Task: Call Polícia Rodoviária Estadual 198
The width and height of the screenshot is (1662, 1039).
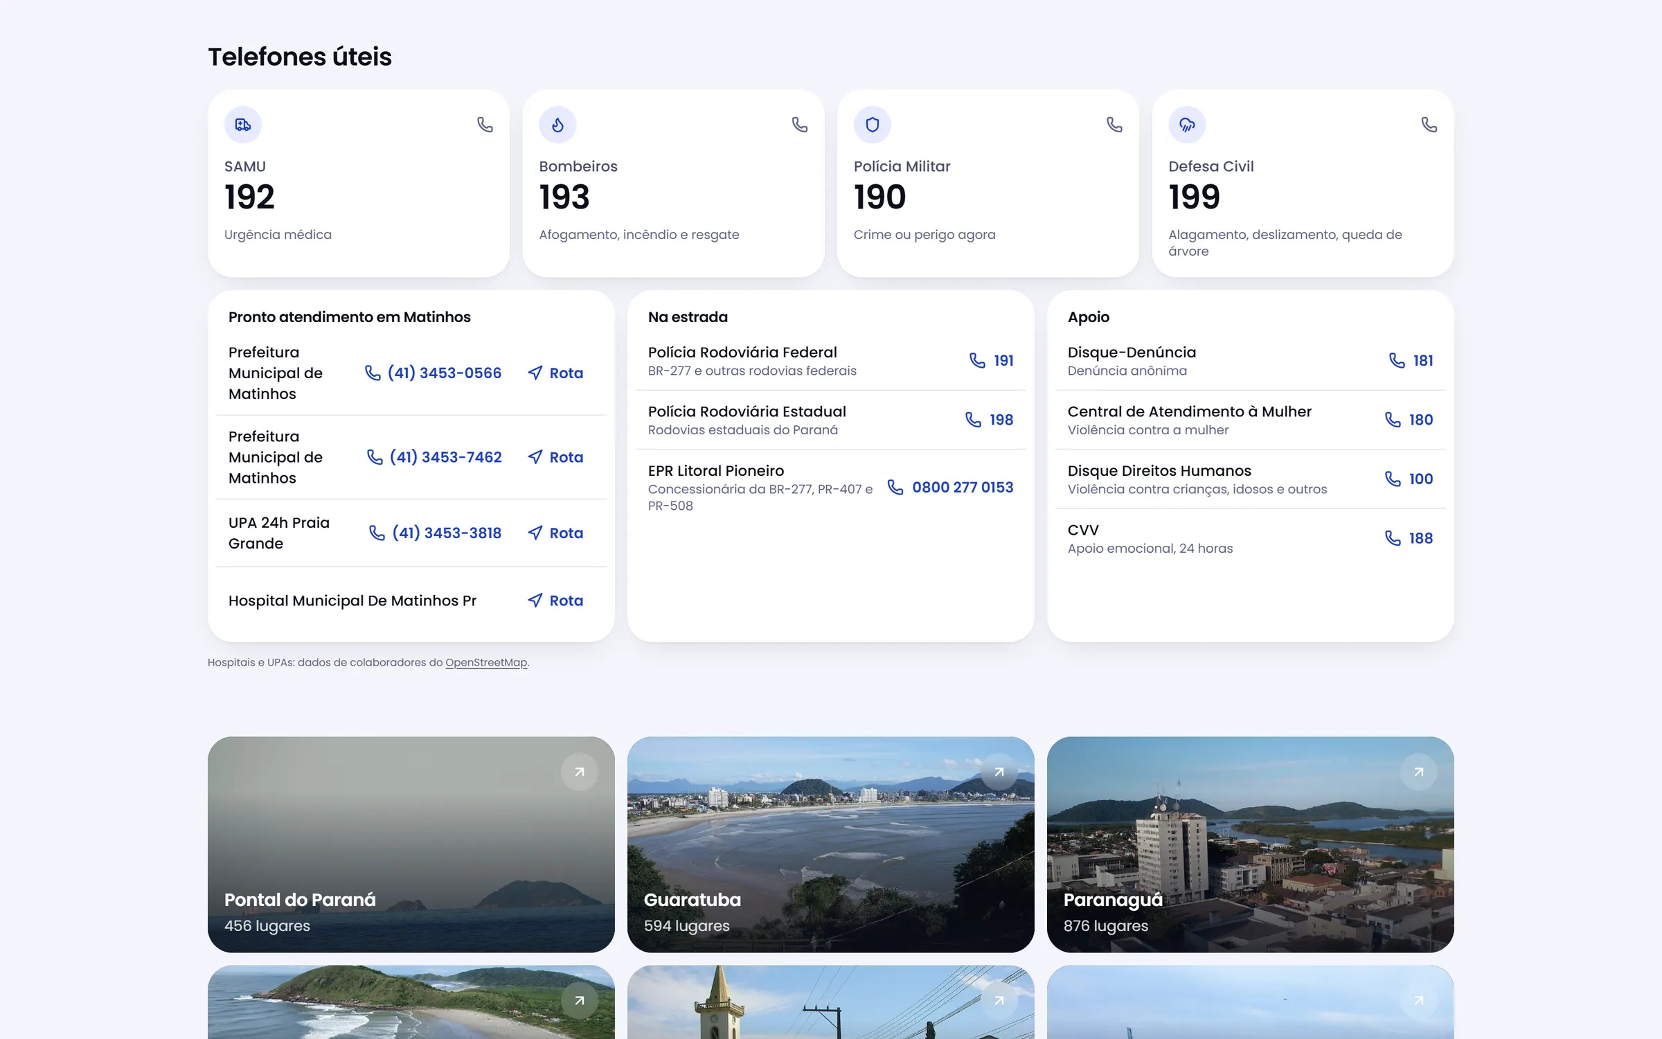Action: pyautogui.click(x=990, y=420)
